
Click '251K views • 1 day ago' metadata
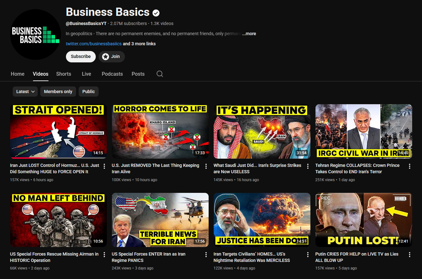[335, 180]
